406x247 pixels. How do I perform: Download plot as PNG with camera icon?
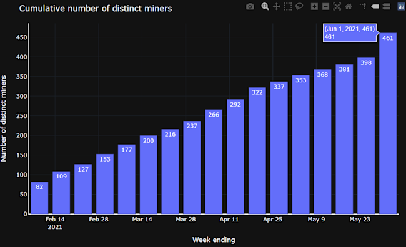pyautogui.click(x=250, y=7)
